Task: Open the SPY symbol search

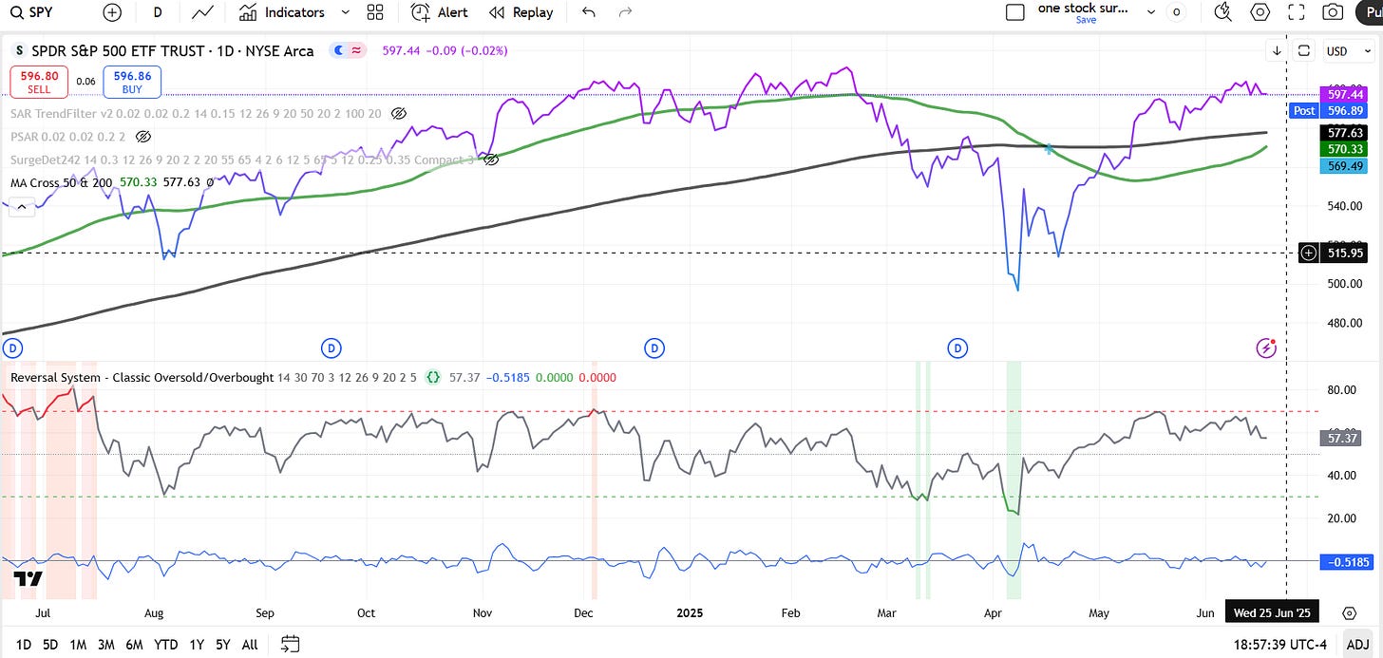Action: [32, 12]
